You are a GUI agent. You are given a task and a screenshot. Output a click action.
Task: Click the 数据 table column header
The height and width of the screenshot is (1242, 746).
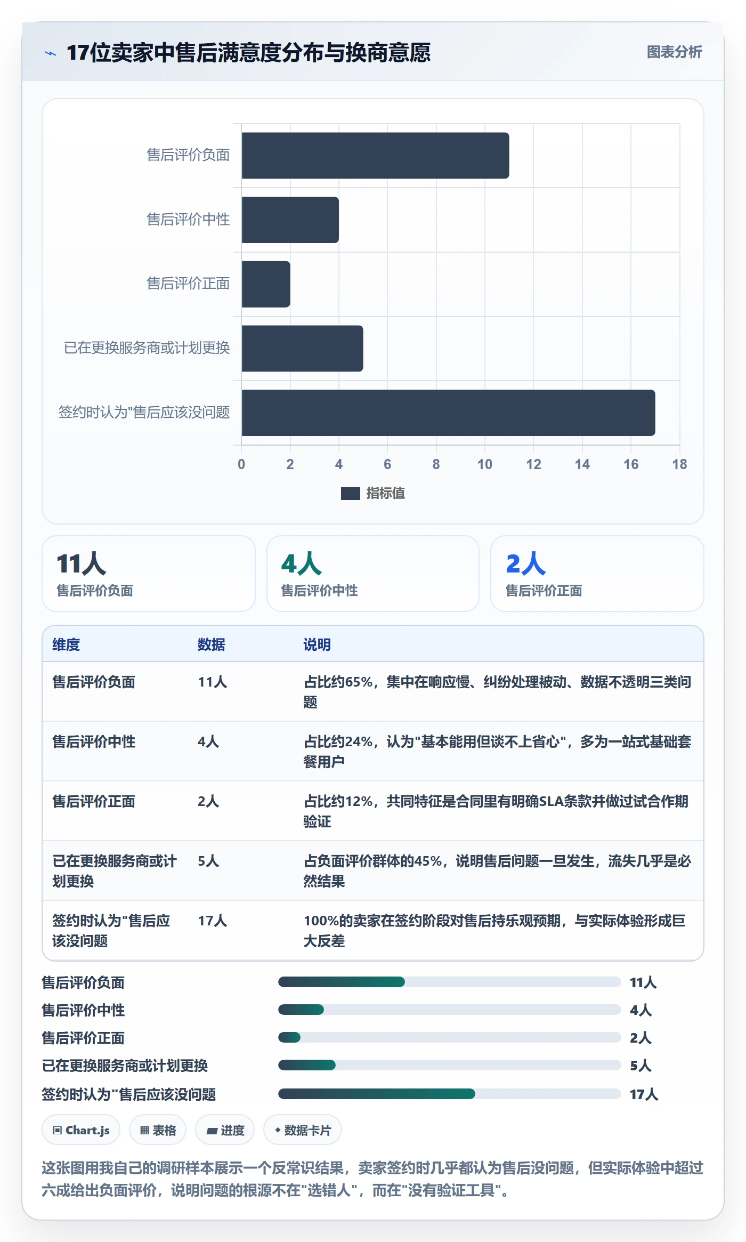(x=212, y=644)
